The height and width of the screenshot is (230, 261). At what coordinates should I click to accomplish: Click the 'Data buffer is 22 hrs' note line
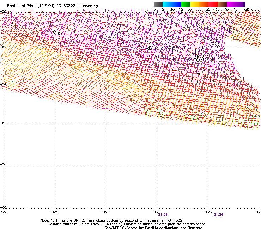(x=128, y=224)
